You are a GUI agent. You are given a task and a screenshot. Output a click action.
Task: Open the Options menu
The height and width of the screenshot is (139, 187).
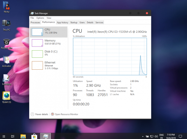pos(40,18)
